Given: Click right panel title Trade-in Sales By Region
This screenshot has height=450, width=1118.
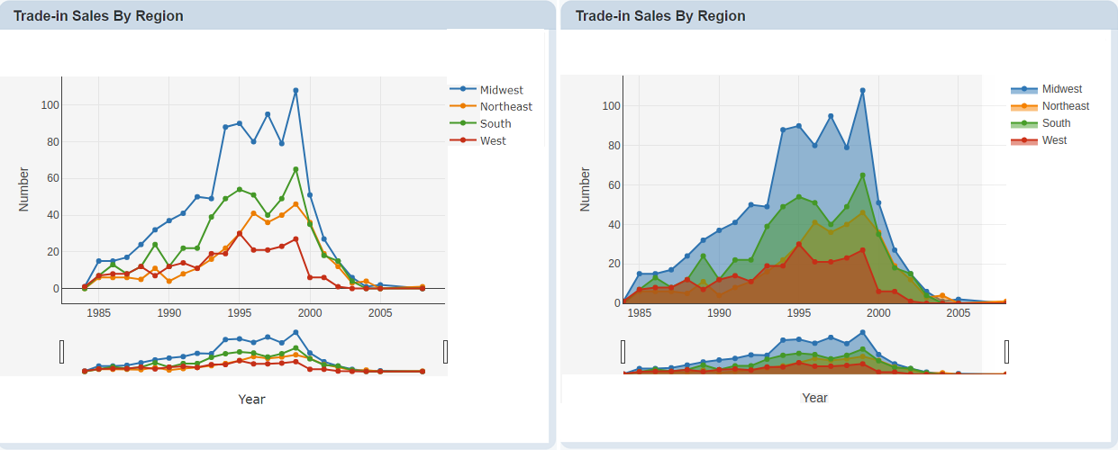Looking at the screenshot, I should click(660, 16).
